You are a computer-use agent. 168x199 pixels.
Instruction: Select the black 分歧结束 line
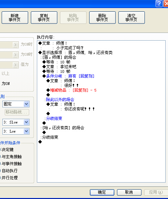tap(49, 137)
